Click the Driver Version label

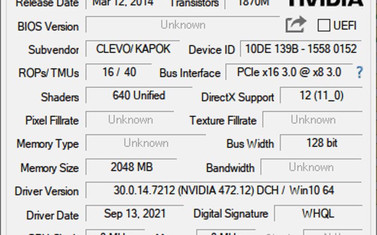click(x=47, y=191)
